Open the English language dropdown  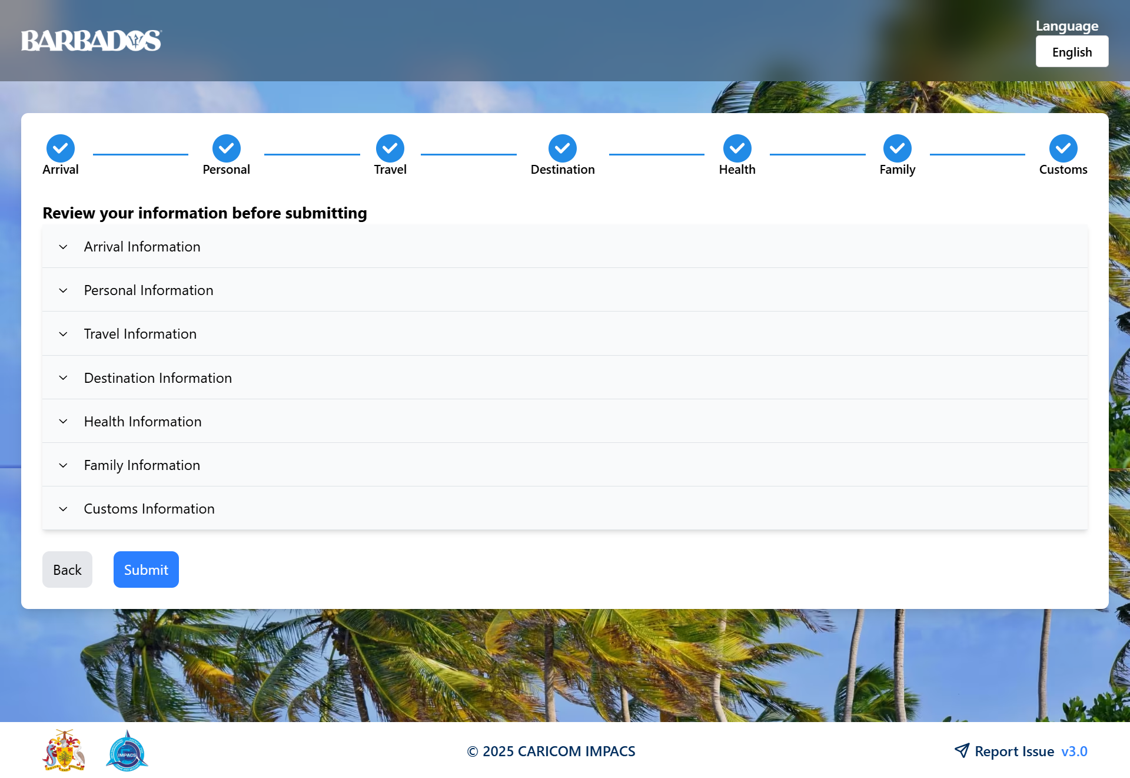coord(1072,52)
